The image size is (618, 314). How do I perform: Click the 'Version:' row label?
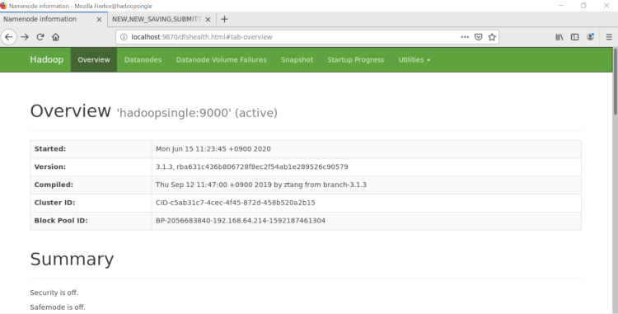click(50, 166)
